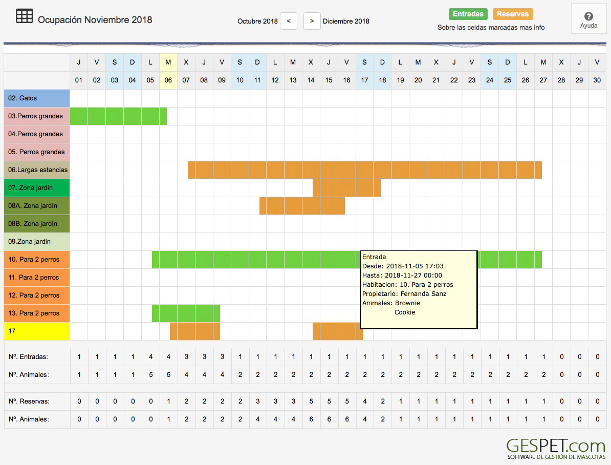Click the Nº. Entradas row label
This screenshot has height=465, width=611.
28,357
